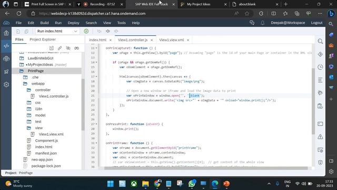Viewport: 337px width, 190px height.
Task: Open the My Project Ideas browser tab
Action: (203, 4)
